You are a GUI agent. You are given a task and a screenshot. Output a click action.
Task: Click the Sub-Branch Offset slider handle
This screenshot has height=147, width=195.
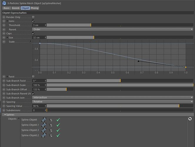click(x=66, y=89)
